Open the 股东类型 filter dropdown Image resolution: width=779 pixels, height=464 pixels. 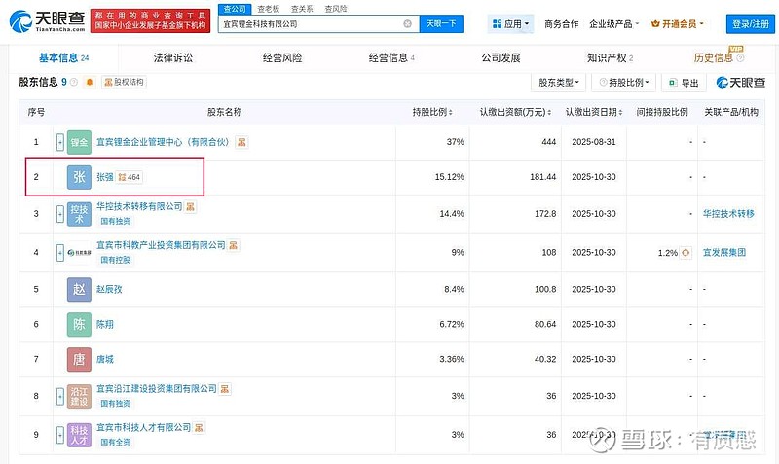click(x=558, y=83)
